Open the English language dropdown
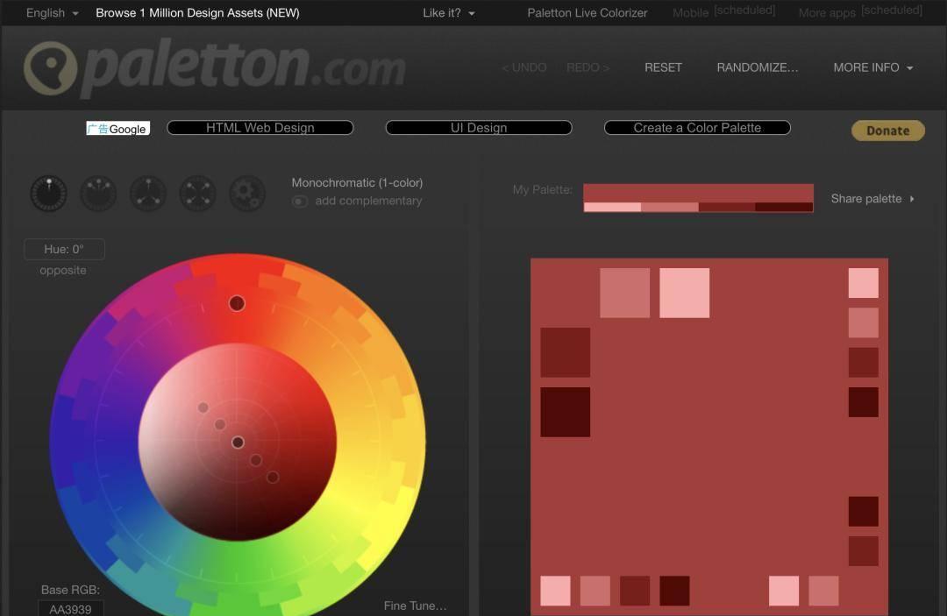Viewport: 947px width, 616px height. point(52,12)
